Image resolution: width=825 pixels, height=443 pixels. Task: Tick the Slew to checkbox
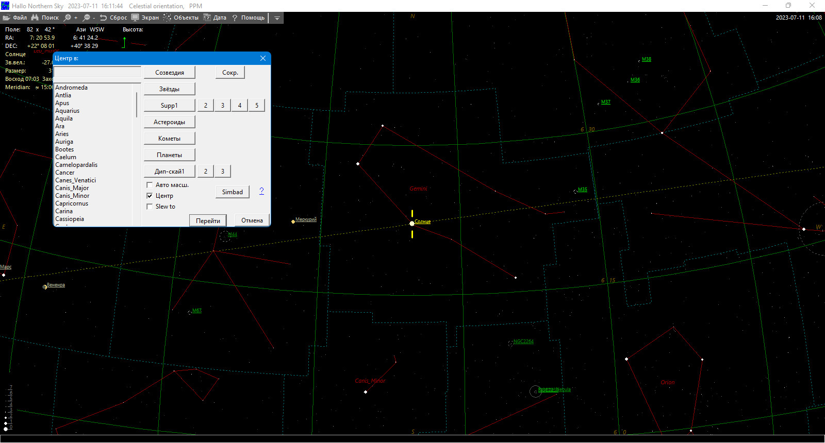pyautogui.click(x=150, y=207)
